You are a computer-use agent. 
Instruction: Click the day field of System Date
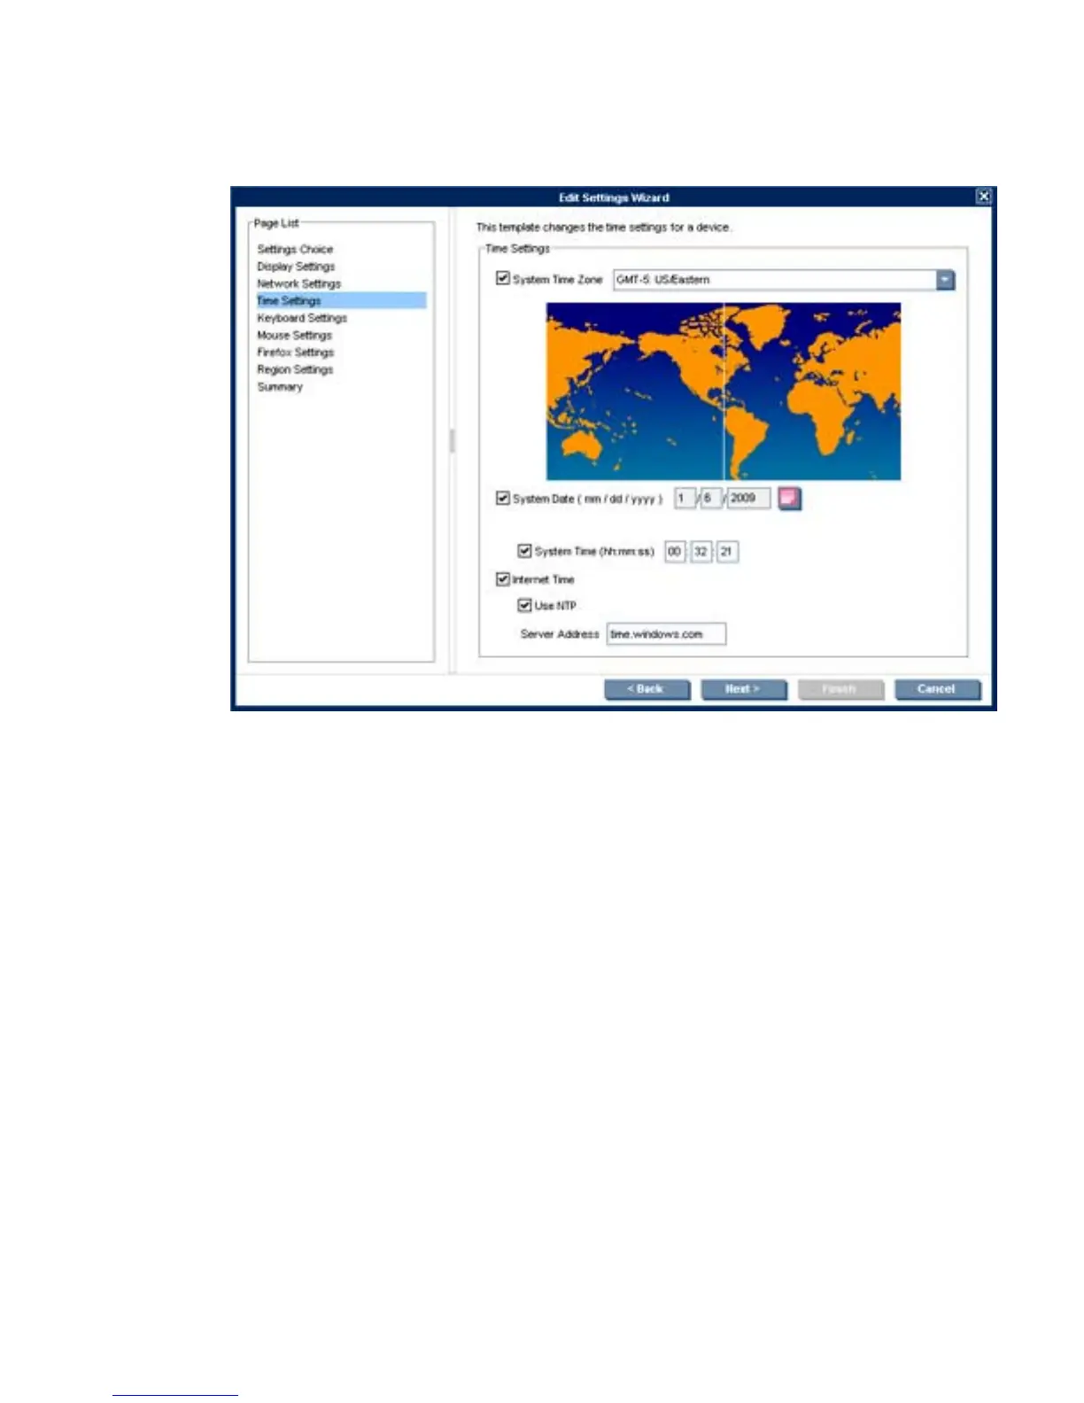click(711, 498)
